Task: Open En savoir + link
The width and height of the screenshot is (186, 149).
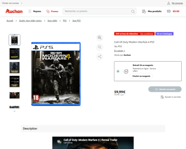Action: point(119,51)
